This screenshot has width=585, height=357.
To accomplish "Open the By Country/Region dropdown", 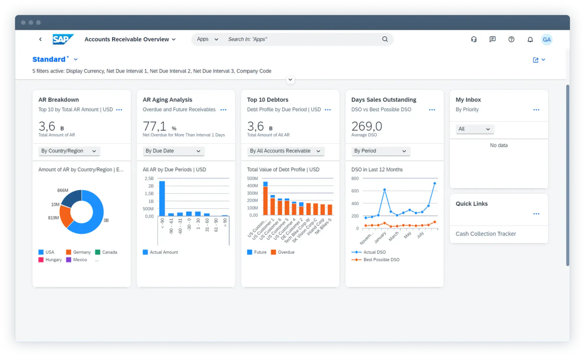I will tap(69, 151).
